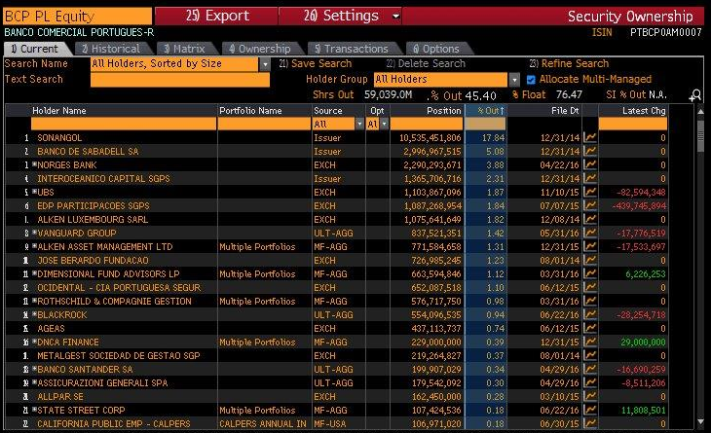The image size is (711, 433).
Task: Toggle Allocate Multi-Managed checkbox
Action: [x=531, y=80]
